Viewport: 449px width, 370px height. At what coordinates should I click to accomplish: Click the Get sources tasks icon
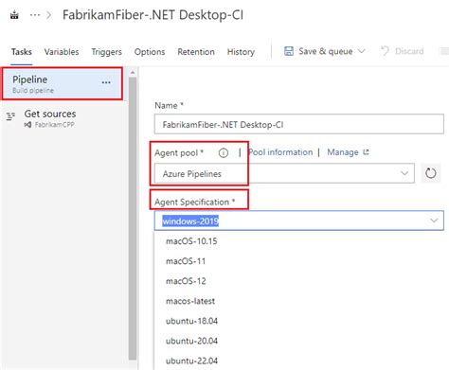coord(10,116)
